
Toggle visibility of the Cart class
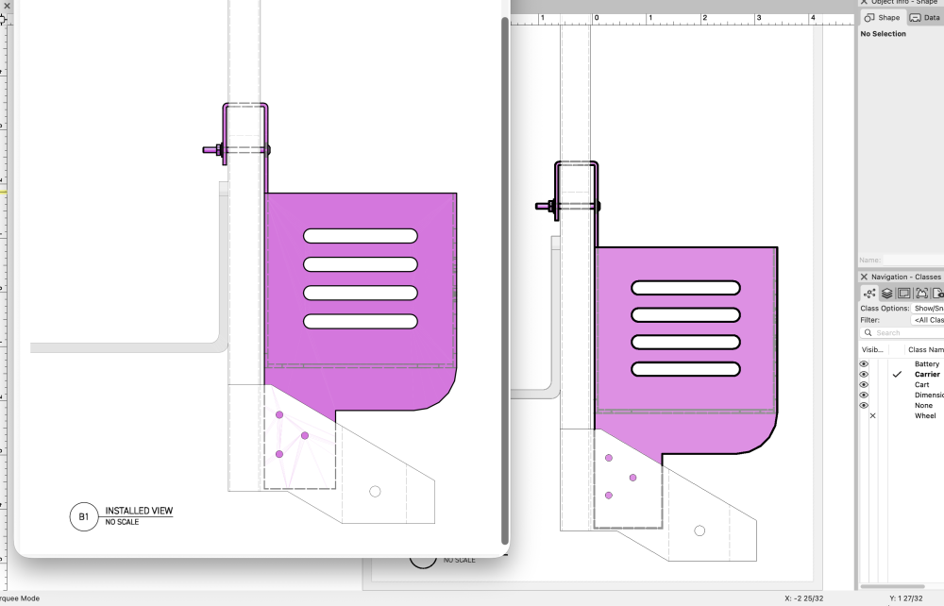pyautogui.click(x=864, y=385)
